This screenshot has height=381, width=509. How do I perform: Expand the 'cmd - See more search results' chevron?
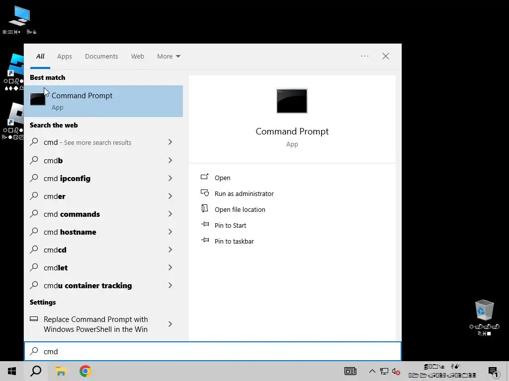[x=170, y=142]
